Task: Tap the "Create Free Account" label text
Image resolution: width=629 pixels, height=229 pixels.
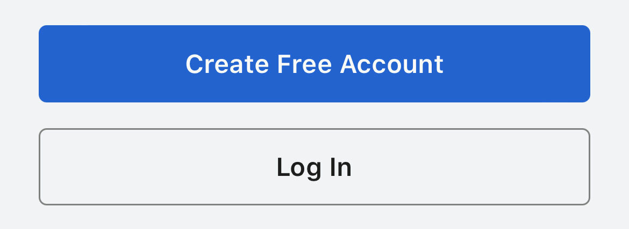Action: 314,64
